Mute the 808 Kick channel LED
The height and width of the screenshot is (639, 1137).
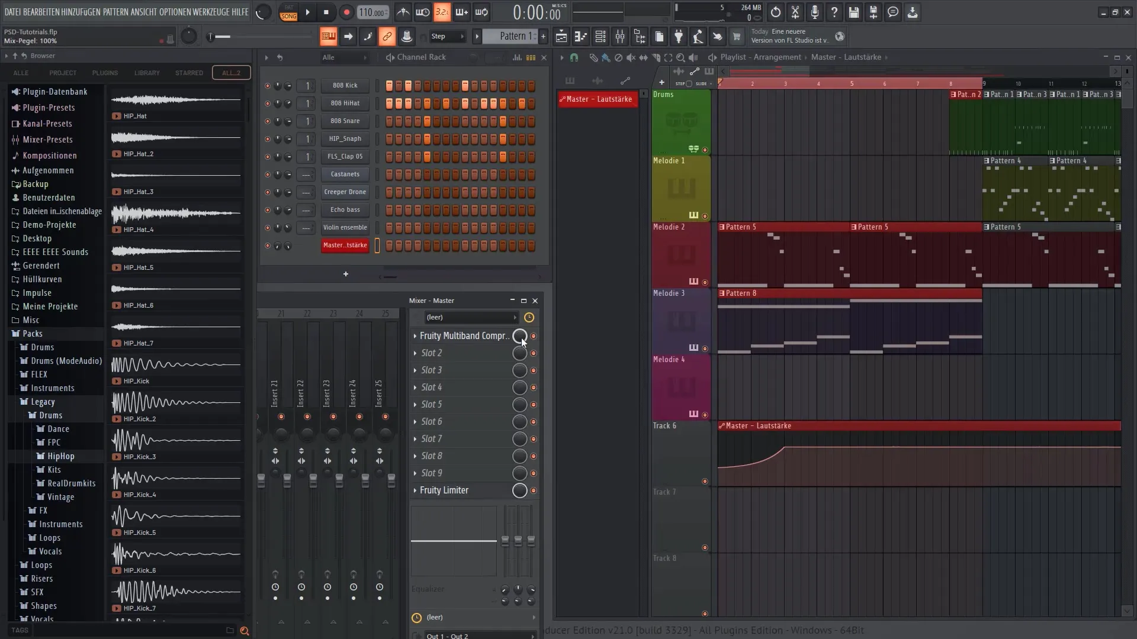267,86
